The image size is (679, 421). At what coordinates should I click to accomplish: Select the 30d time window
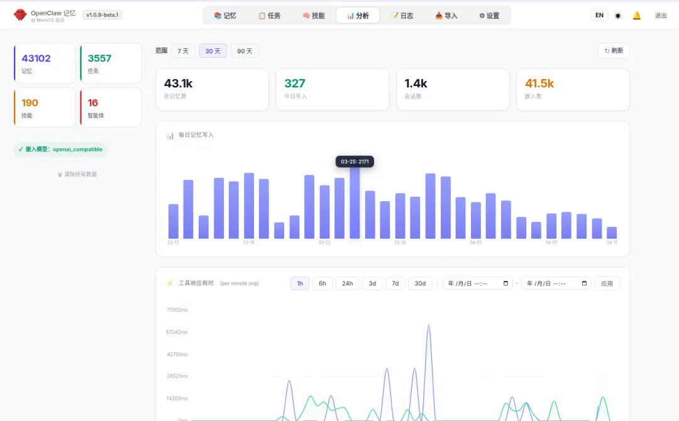pyautogui.click(x=420, y=283)
